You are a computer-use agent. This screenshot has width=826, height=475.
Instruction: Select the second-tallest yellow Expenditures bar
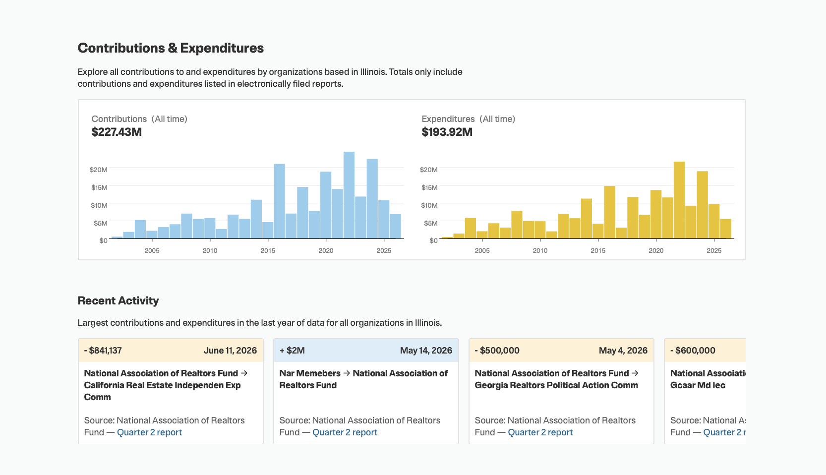702,205
